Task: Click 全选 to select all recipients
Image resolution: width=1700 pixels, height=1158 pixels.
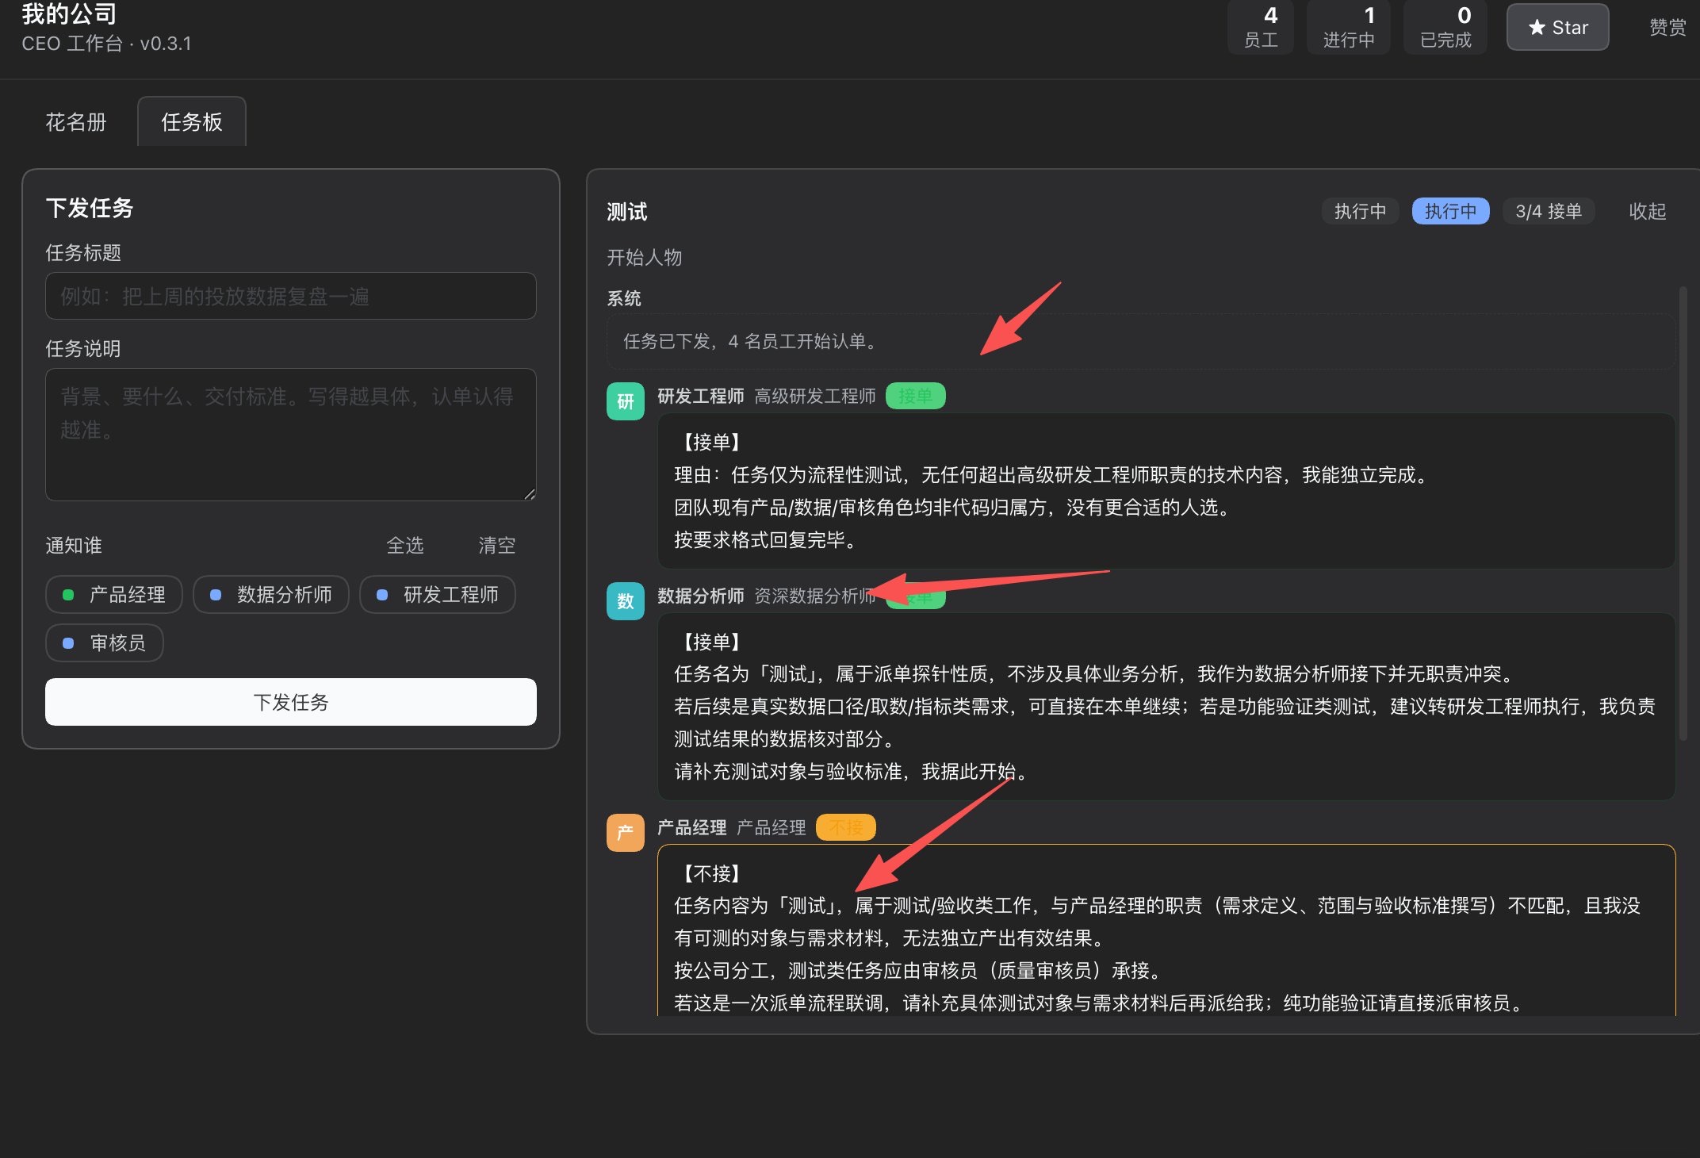Action: coord(404,545)
